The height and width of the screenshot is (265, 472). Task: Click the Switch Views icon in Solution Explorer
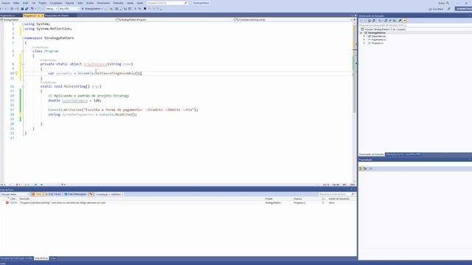[x=374, y=21]
